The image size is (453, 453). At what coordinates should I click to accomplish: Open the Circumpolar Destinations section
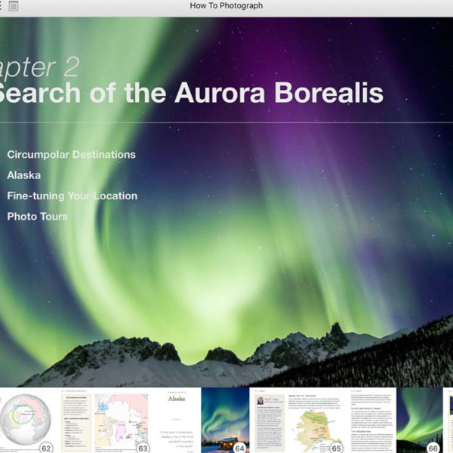tap(72, 155)
